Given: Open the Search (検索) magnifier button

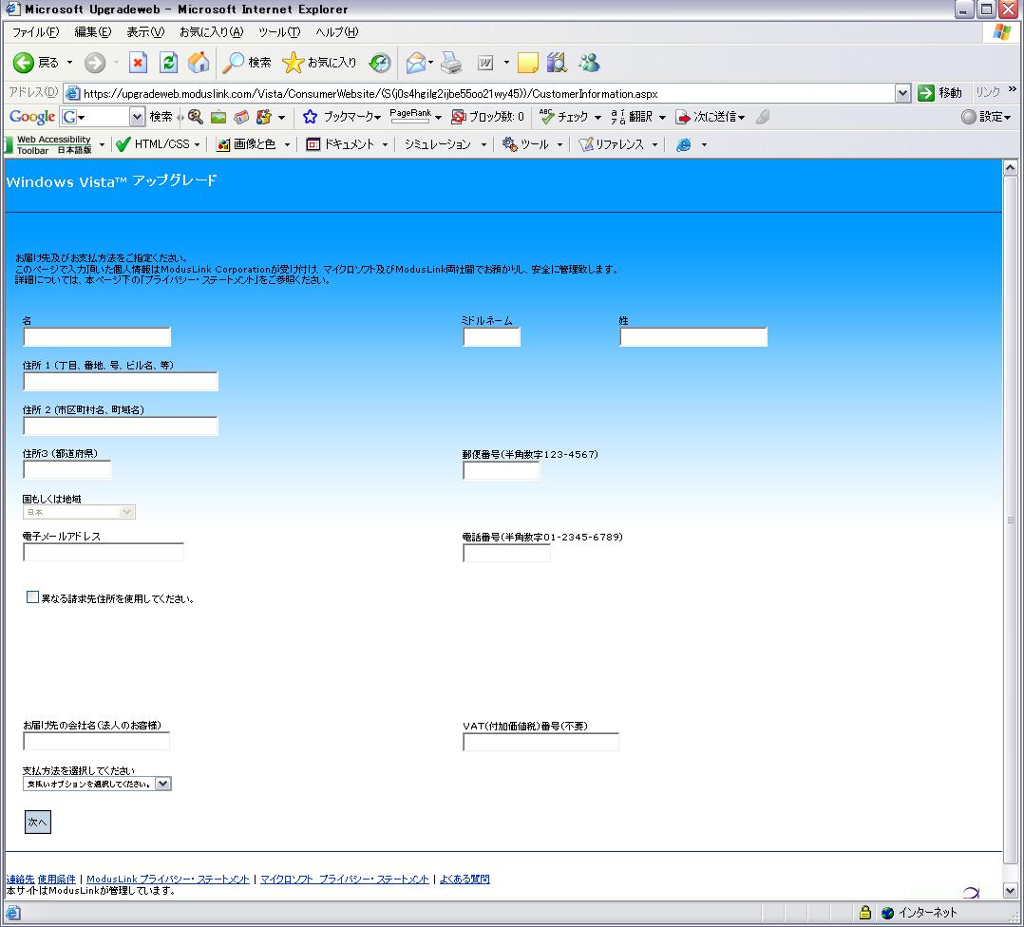Looking at the screenshot, I should tap(246, 63).
